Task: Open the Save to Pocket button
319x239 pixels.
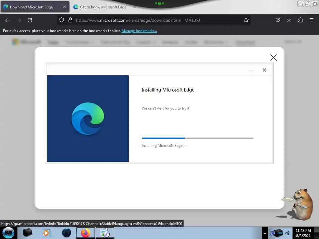Action: [x=278, y=20]
